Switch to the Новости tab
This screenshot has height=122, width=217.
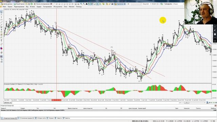pyautogui.click(x=58, y=118)
